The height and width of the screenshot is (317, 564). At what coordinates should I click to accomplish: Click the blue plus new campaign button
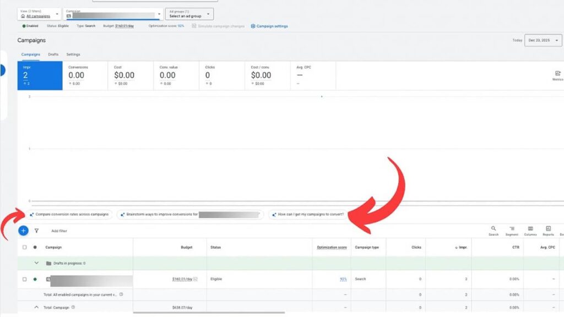pos(23,231)
